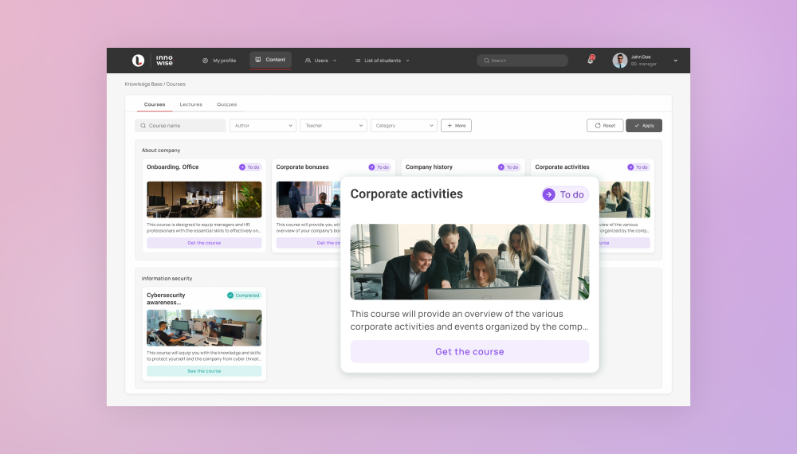Click To do badge on Company history

(508, 167)
